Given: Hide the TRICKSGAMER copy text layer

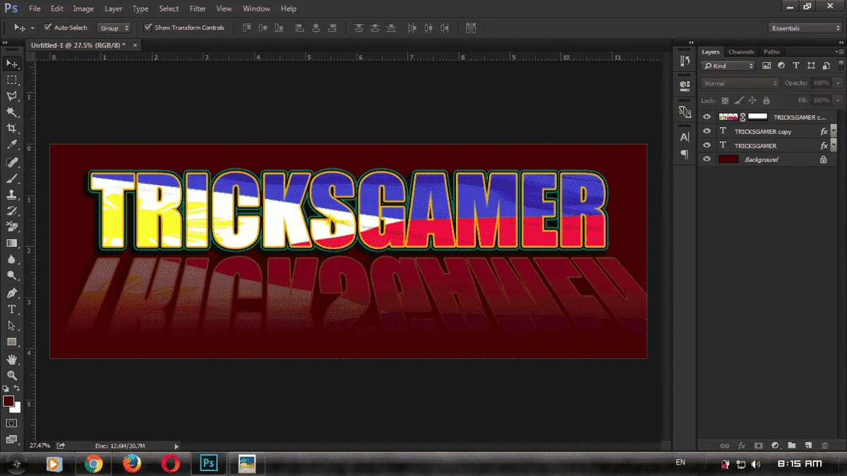Looking at the screenshot, I should (x=707, y=131).
